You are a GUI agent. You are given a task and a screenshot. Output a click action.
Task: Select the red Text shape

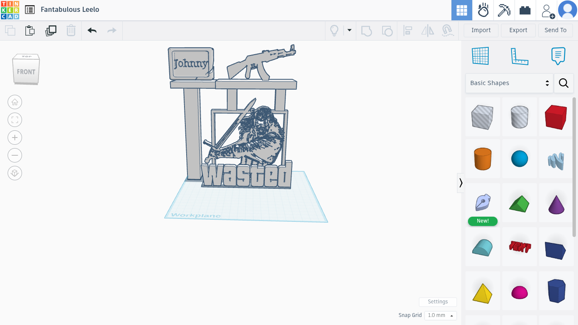coord(520,247)
